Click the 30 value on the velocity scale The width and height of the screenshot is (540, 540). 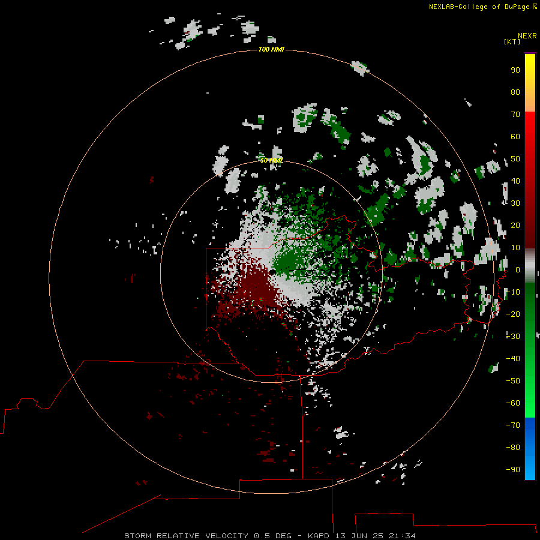tap(515, 203)
